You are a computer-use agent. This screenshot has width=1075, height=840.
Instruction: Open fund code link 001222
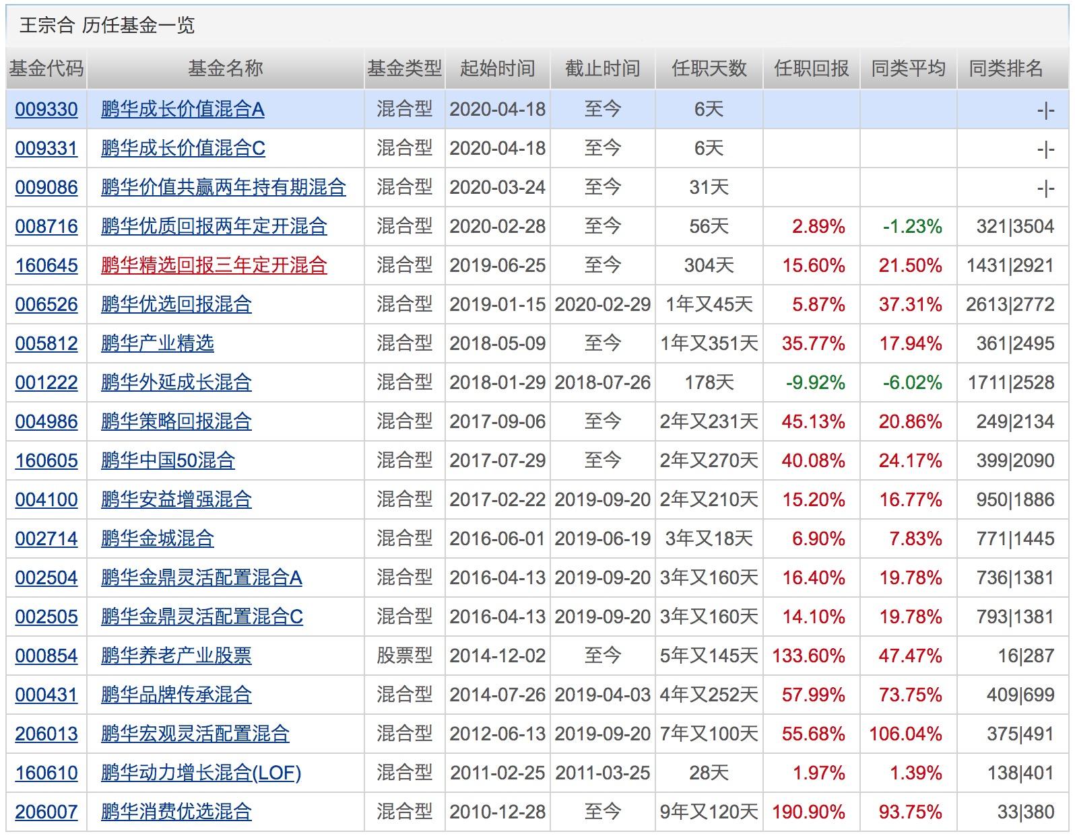pos(46,382)
